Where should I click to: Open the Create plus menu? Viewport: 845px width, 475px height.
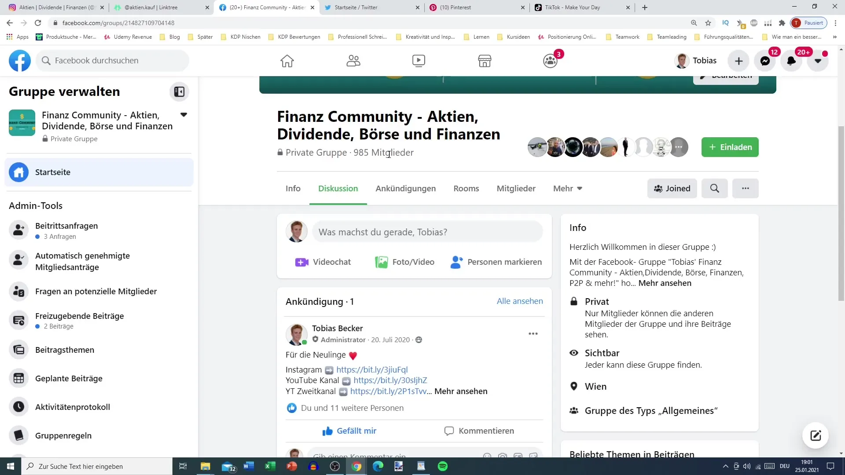click(x=738, y=61)
